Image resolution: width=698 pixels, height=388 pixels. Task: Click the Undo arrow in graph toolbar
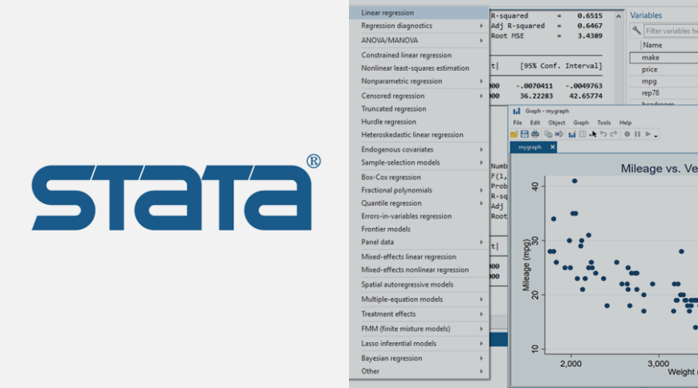pyautogui.click(x=603, y=133)
